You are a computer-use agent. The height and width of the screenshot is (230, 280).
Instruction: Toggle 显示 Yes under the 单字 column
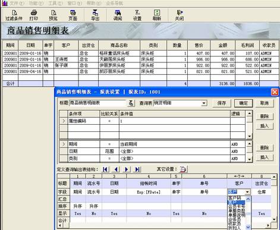pos(176,213)
